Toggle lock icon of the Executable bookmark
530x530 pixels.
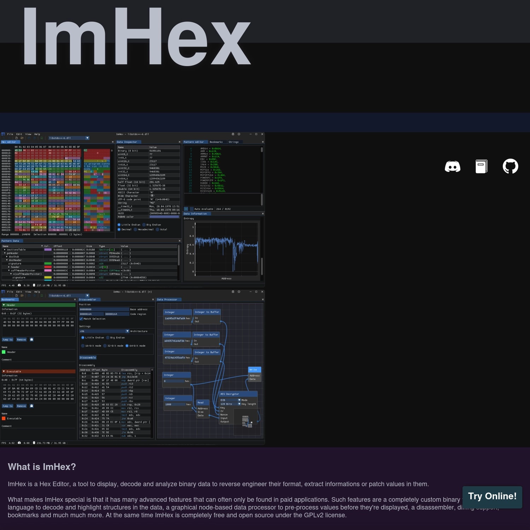[x=31, y=406]
